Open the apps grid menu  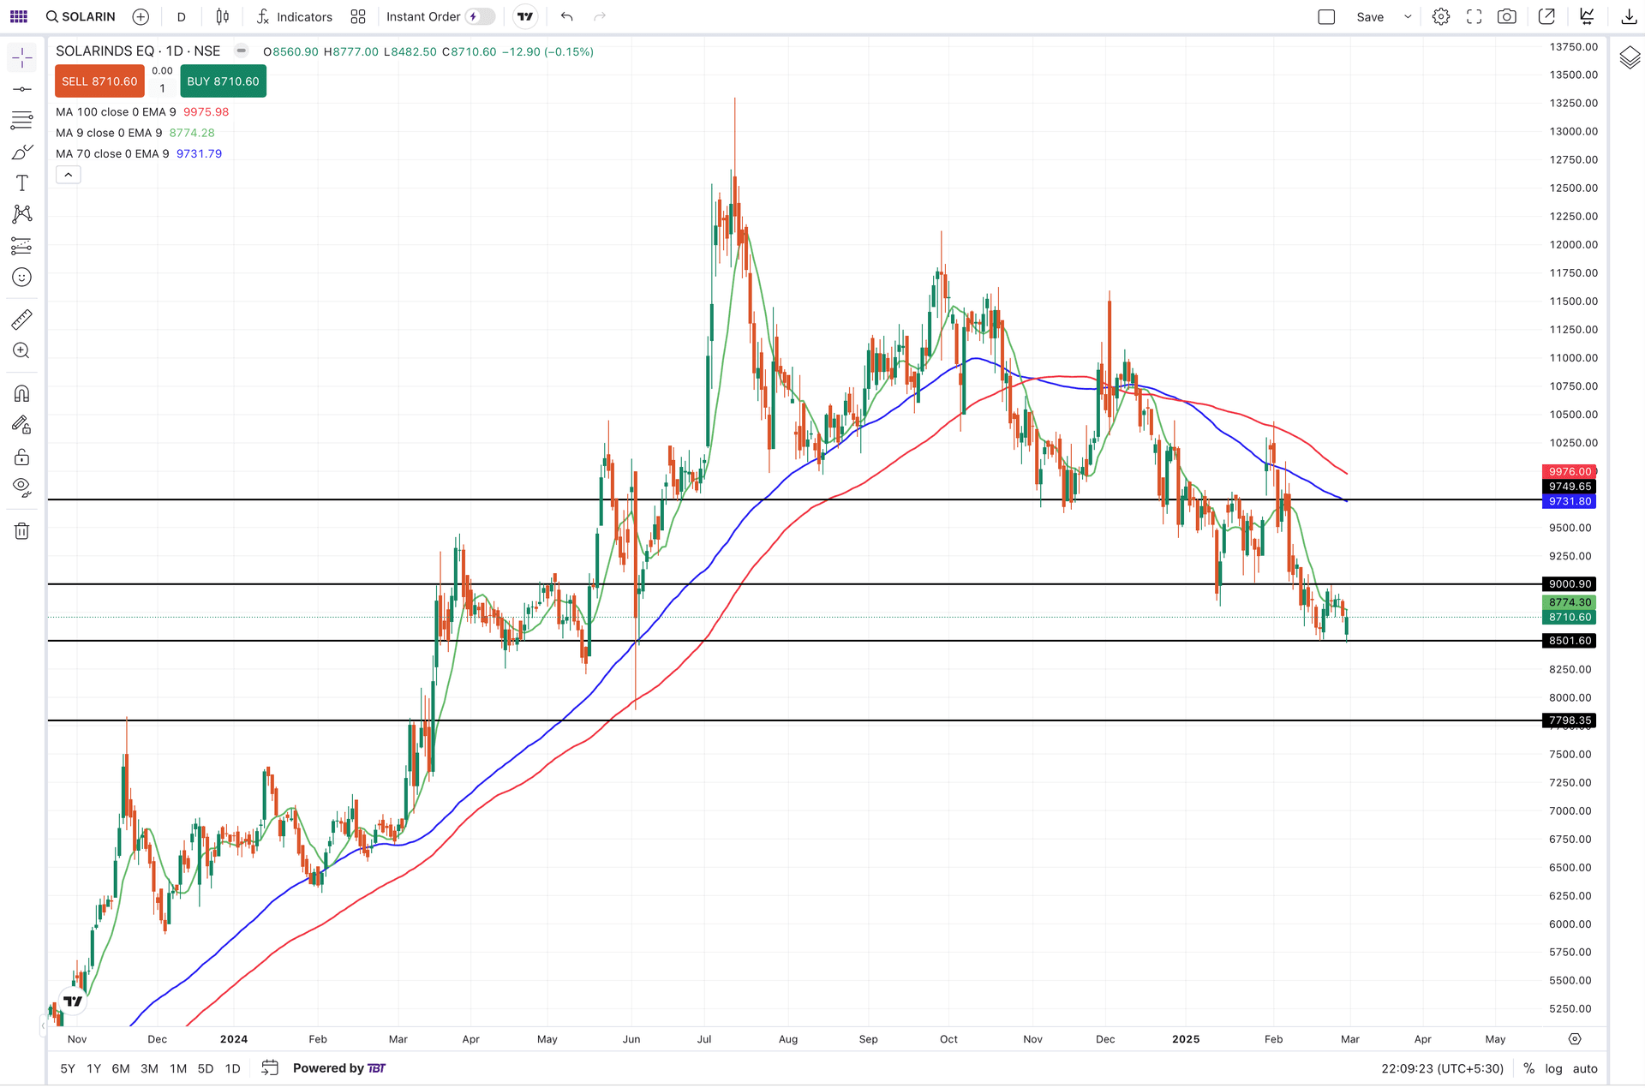(18, 16)
